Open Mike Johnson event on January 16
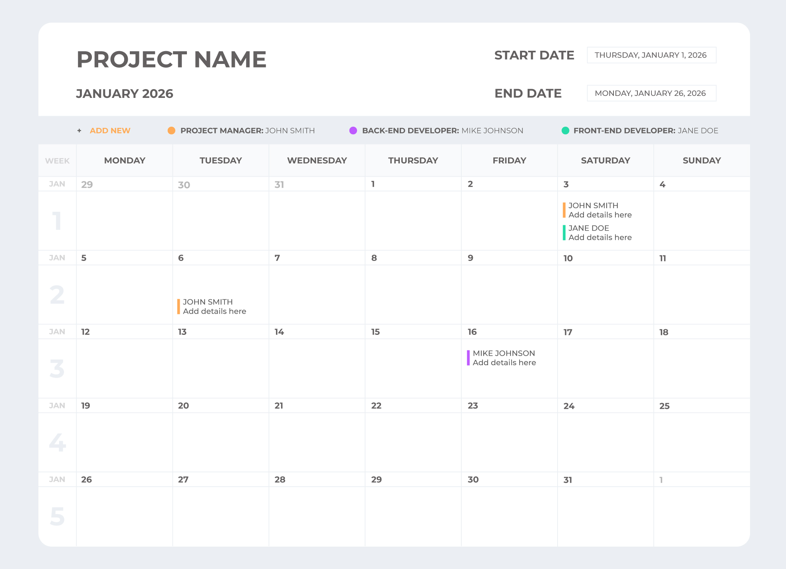 [504, 358]
